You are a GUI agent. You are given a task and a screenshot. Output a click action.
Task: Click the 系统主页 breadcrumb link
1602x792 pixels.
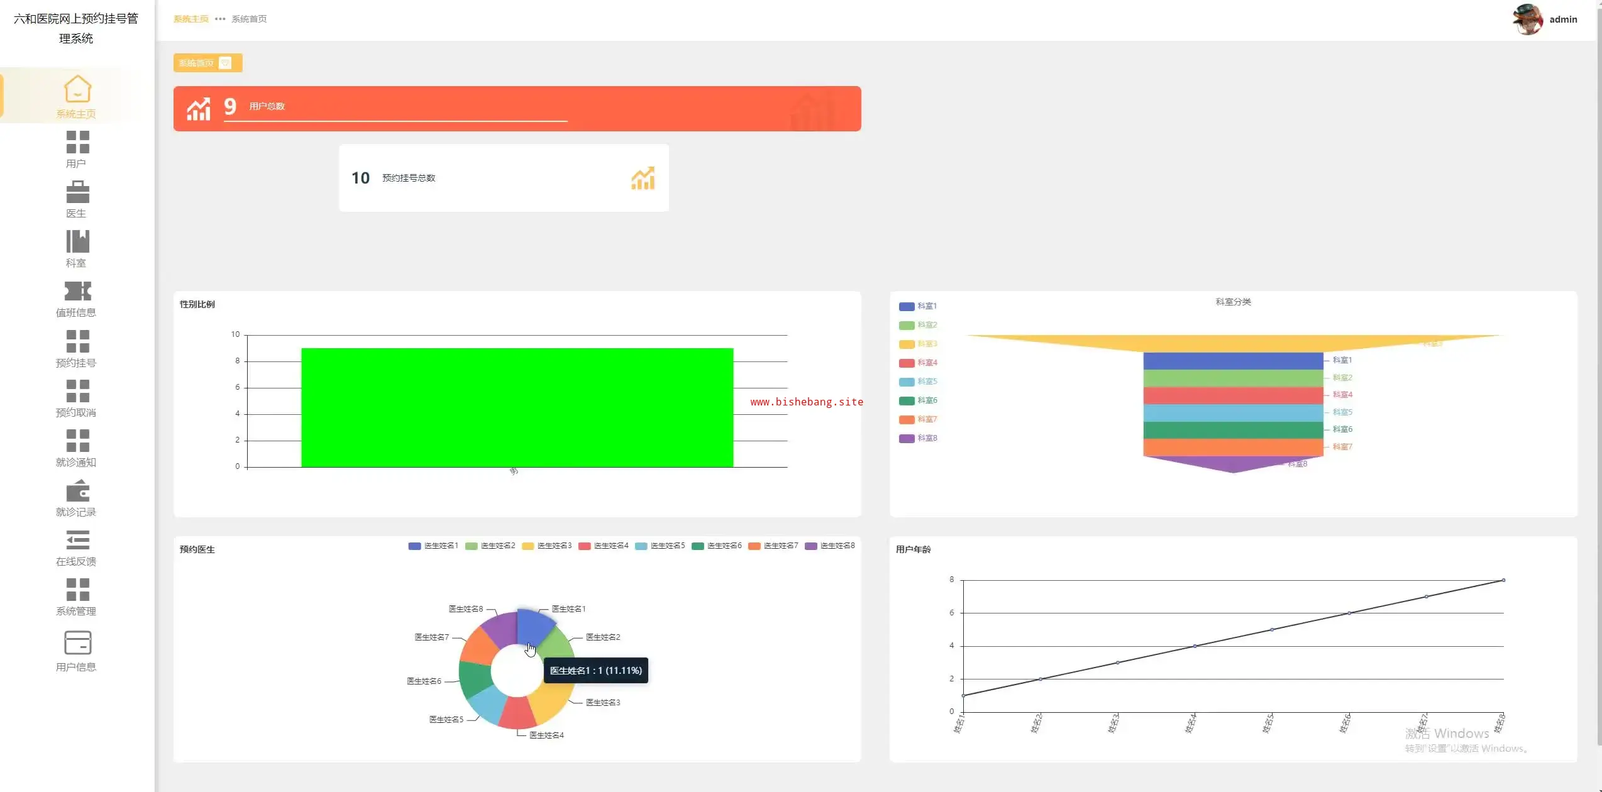point(191,19)
